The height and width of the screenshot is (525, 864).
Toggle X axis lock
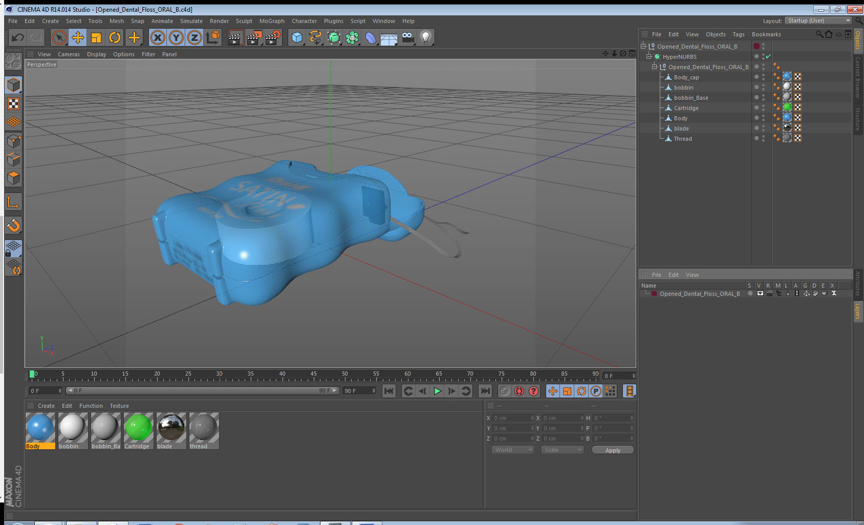tap(158, 37)
